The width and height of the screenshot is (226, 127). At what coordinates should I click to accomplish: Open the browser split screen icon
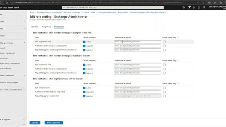click(209, 2)
